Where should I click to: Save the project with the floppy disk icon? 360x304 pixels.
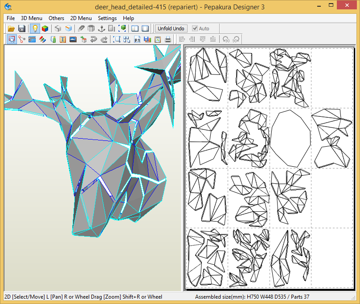21,29
